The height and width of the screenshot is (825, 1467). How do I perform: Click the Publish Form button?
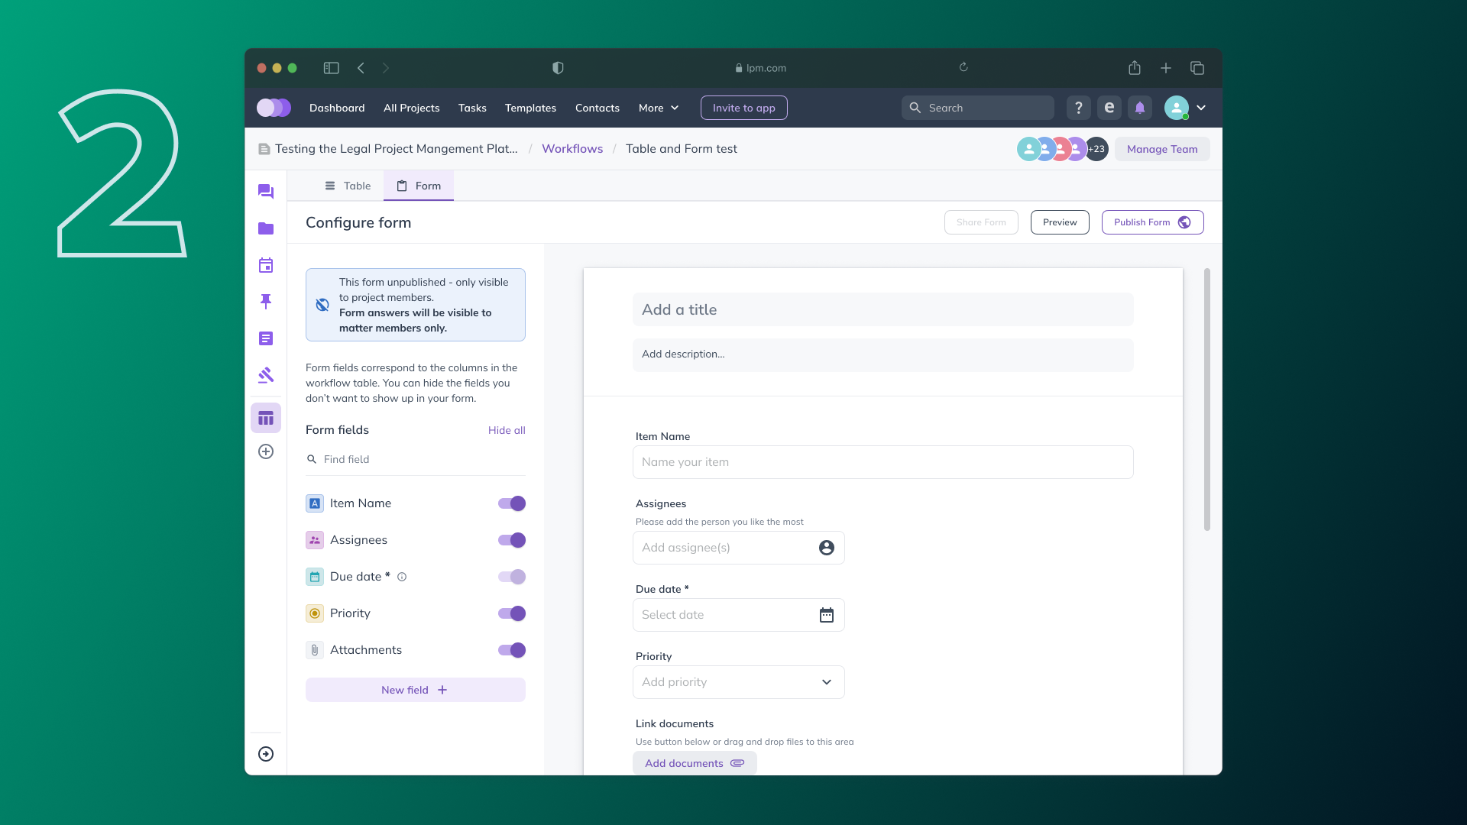tap(1152, 222)
